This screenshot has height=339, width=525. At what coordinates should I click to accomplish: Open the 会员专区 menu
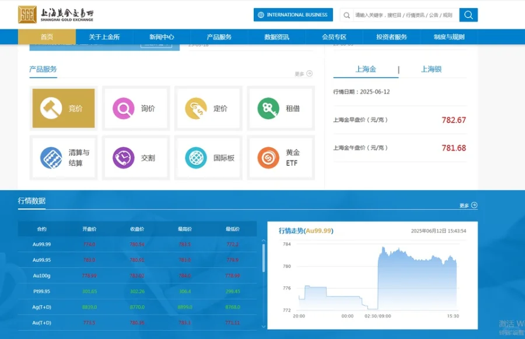(x=334, y=37)
